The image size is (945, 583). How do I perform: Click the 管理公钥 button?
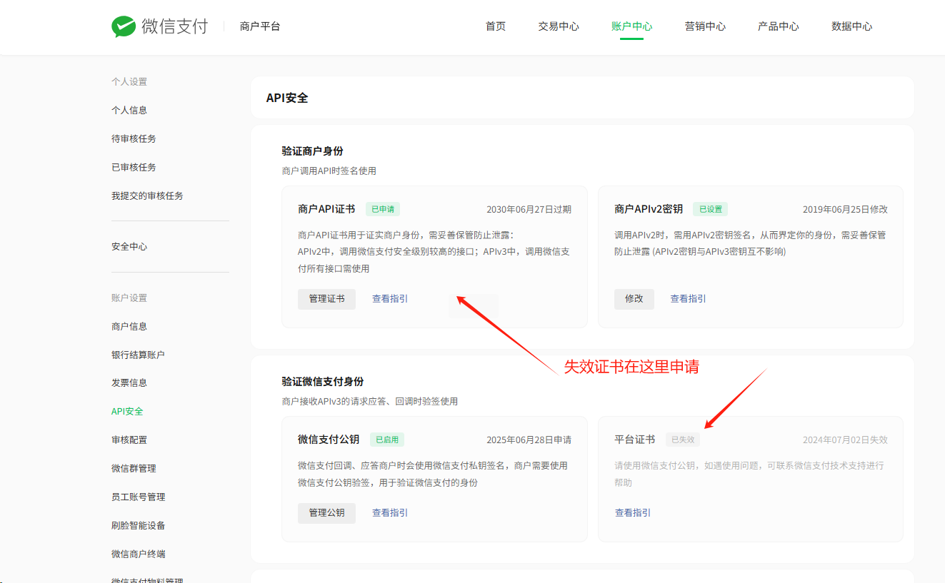326,513
